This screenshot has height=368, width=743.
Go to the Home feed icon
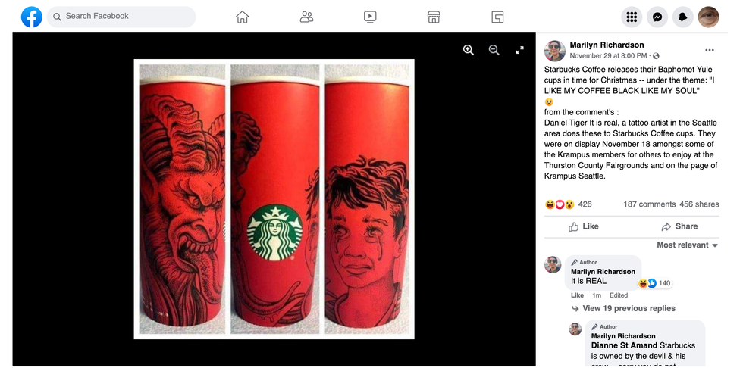coord(242,17)
